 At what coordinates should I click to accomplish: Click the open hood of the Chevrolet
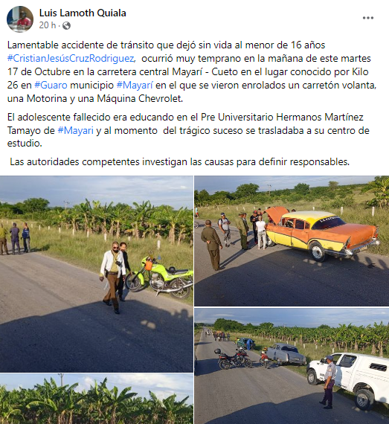click(276, 216)
